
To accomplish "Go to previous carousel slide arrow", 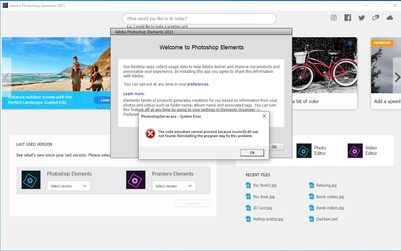I will coord(6,77).
